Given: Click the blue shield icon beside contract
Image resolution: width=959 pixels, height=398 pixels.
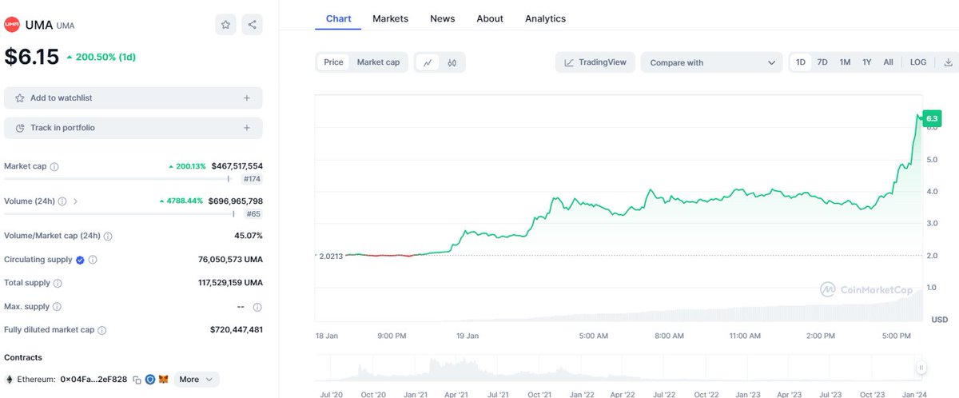Looking at the screenshot, I should 149,380.
